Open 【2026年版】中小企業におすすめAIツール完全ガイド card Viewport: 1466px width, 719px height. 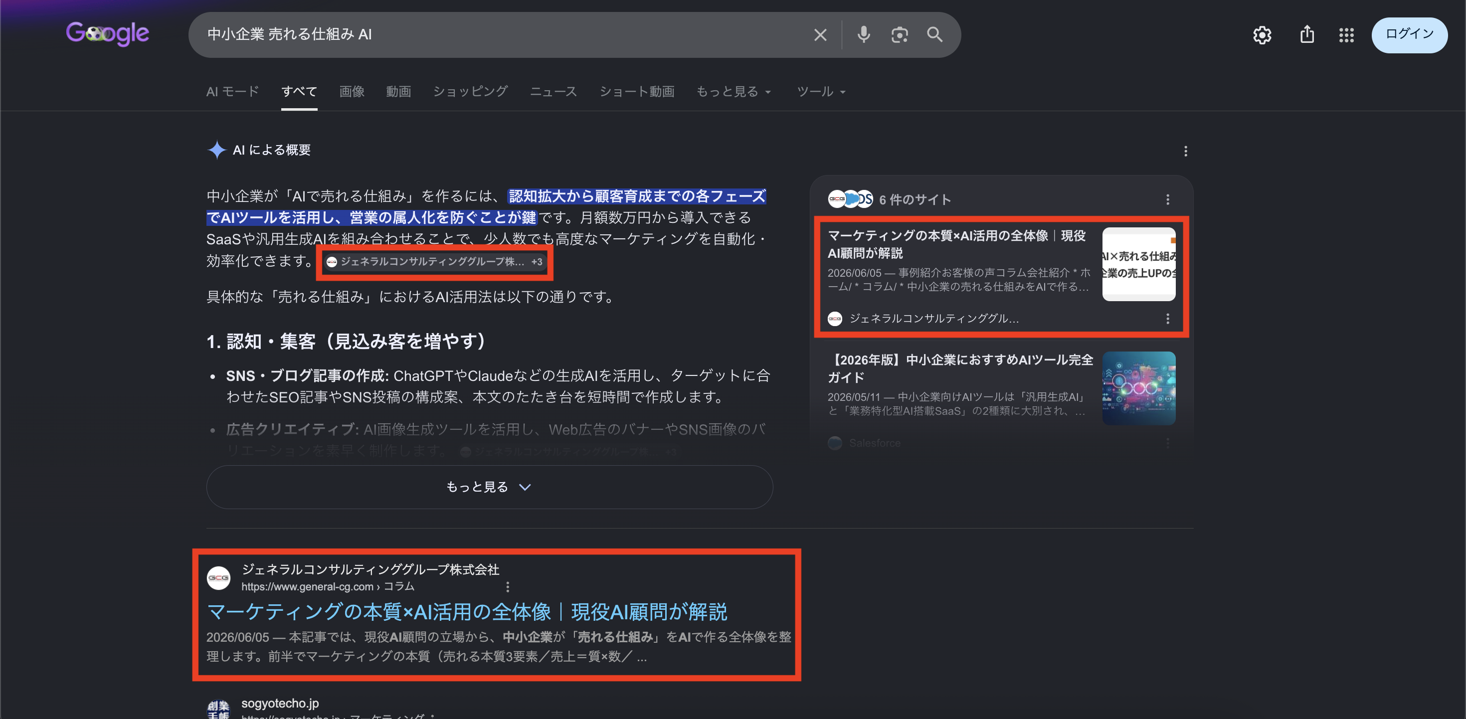[x=960, y=368]
